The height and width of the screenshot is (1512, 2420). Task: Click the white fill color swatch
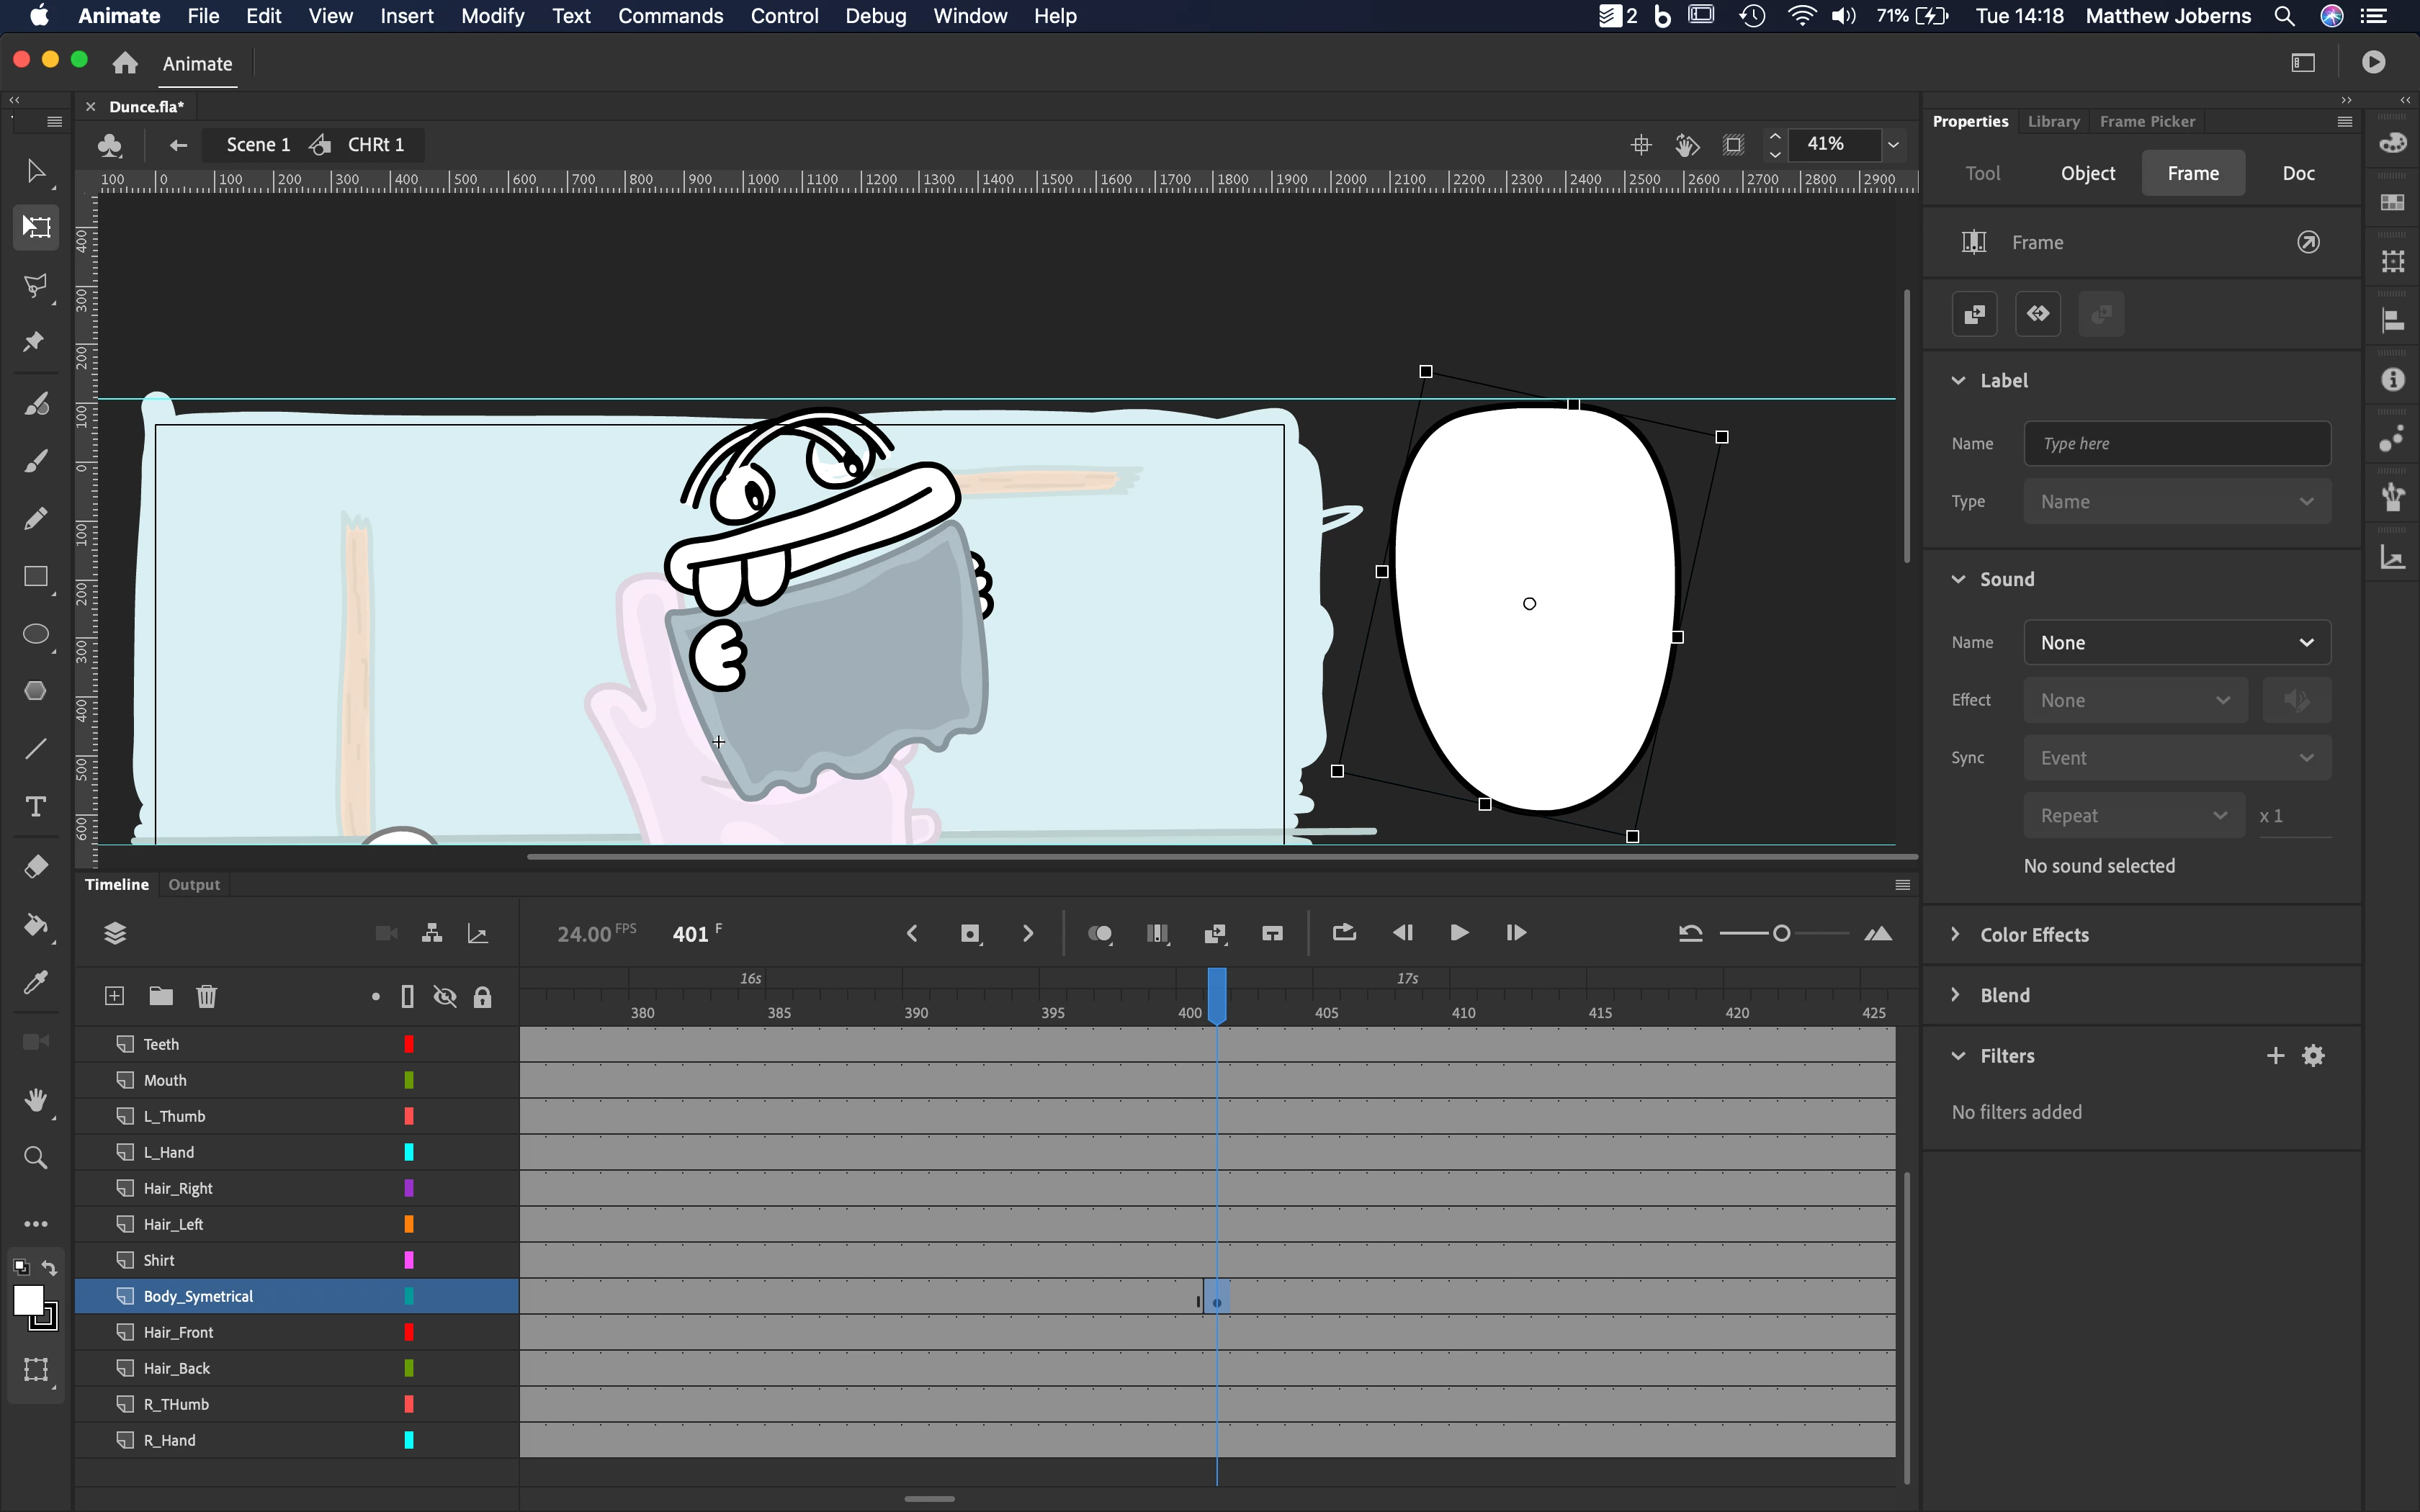28,1300
